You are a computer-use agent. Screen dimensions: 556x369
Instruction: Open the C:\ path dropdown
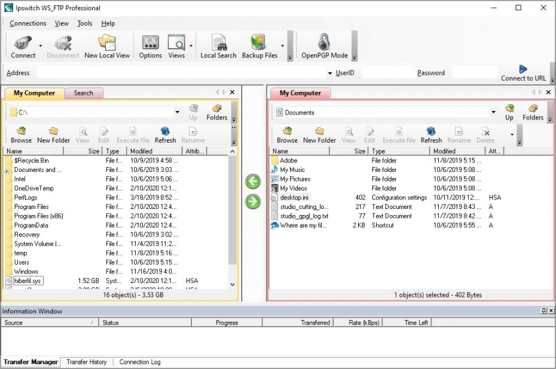click(x=178, y=112)
